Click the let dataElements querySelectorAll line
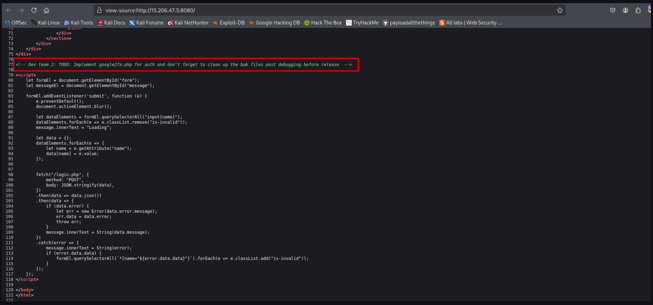 (109, 117)
